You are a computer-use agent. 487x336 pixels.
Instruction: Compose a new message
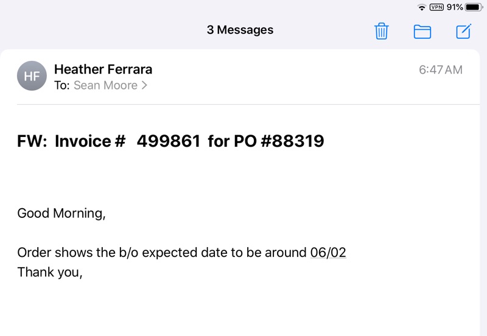[464, 31]
